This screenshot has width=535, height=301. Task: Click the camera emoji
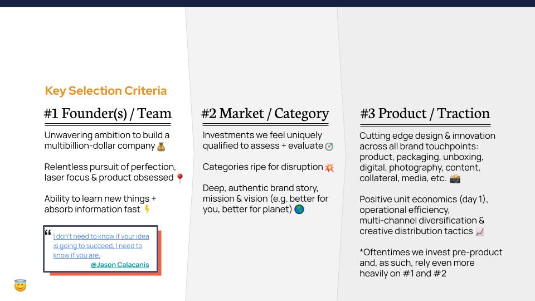click(455, 179)
